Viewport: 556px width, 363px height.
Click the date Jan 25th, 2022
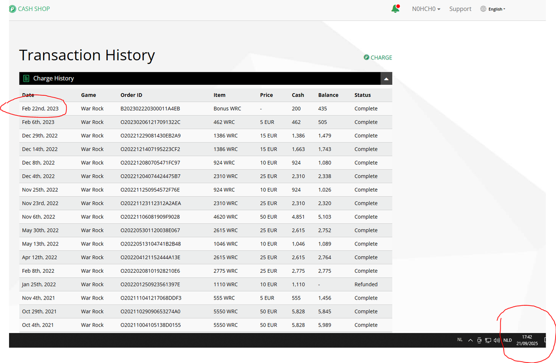click(x=39, y=285)
